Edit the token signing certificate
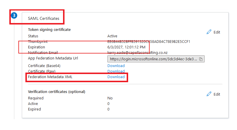The image size is (237, 130). point(213,32)
